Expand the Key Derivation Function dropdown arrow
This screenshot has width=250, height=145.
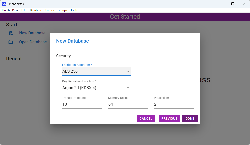pos(128,88)
